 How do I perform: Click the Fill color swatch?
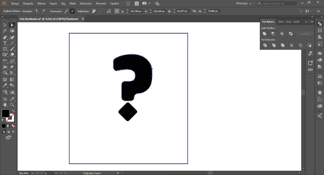coord(6,113)
